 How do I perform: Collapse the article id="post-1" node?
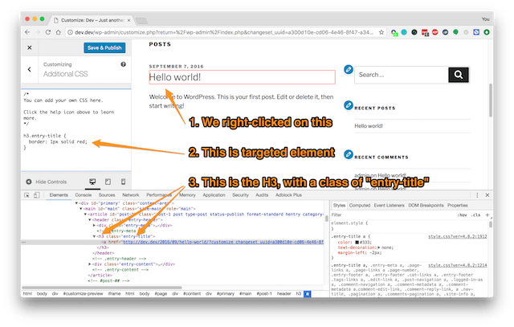pos(85,215)
